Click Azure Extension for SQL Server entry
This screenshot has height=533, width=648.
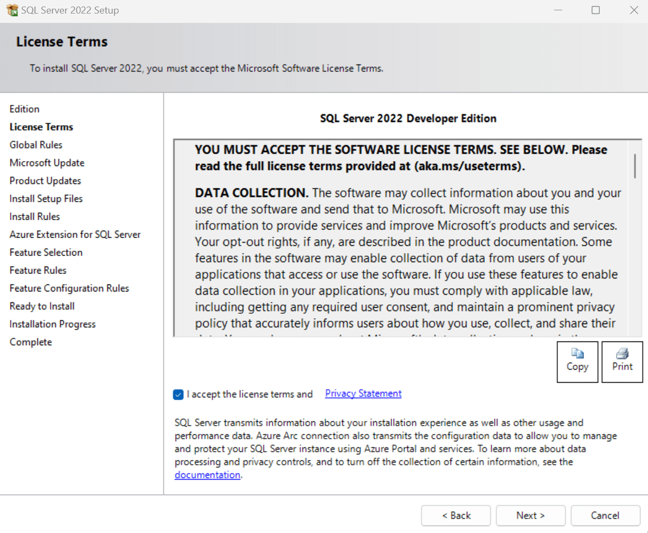point(75,234)
